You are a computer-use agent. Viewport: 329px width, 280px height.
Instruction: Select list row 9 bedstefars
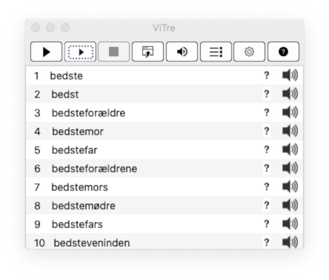tap(164, 224)
